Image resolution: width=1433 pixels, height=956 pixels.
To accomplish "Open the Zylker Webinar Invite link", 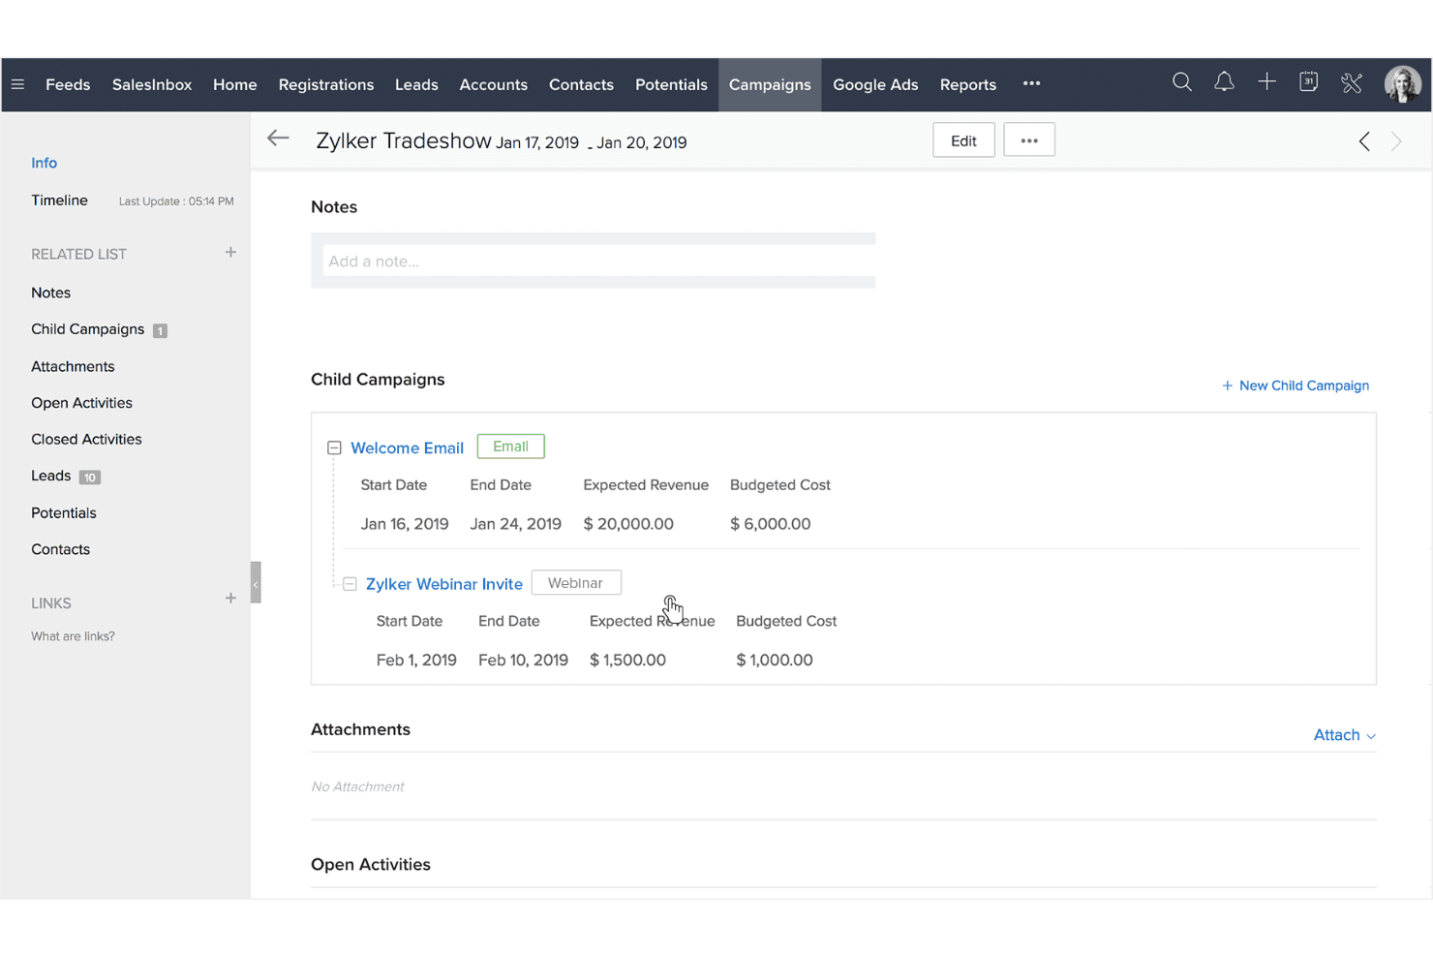I will point(443,584).
